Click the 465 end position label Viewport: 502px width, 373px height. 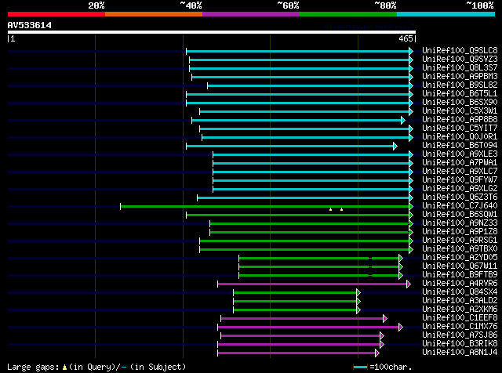pos(406,38)
